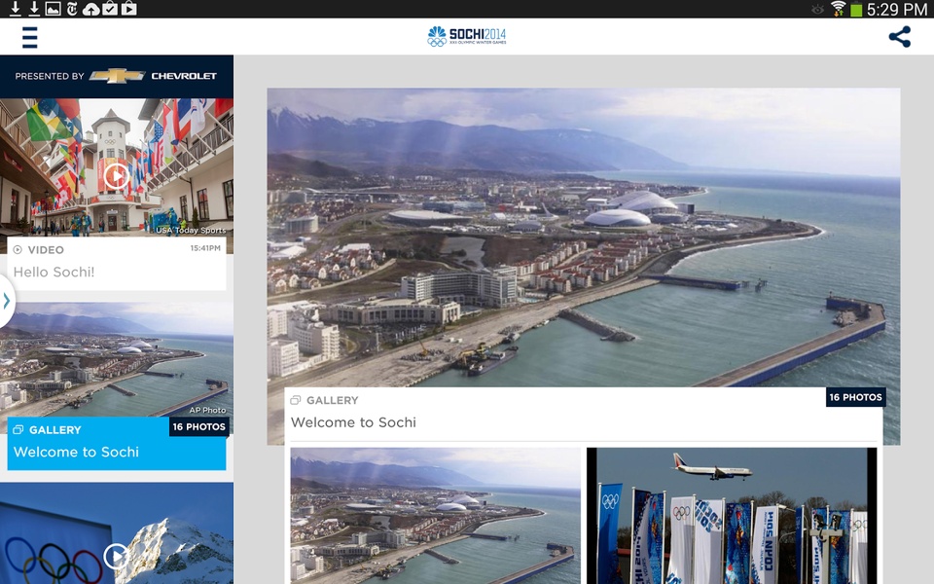Tap the Chevrolet bowtie logo
Image resolution: width=934 pixels, height=584 pixels.
[117, 76]
